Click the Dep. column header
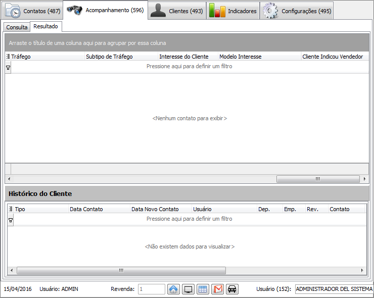Image resolution: width=374 pixels, height=298 pixels. tap(270, 209)
